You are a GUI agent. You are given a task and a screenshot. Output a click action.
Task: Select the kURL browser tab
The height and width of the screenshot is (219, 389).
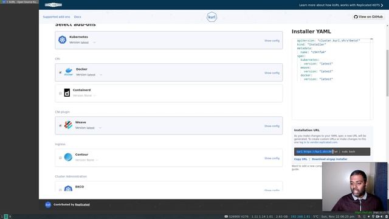pos(20,2)
